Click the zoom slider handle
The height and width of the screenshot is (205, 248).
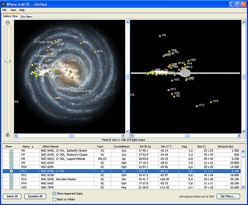[x=8, y=61]
